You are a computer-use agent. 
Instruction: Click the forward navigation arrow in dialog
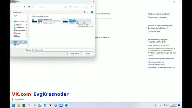pyautogui.click(x=17, y=7)
